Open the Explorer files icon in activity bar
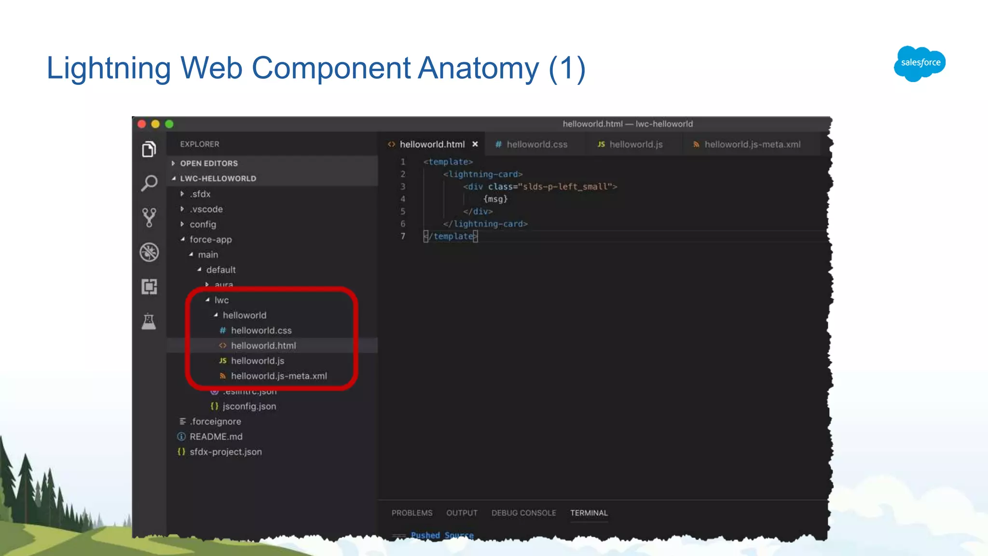This screenshot has height=556, width=988. (149, 149)
